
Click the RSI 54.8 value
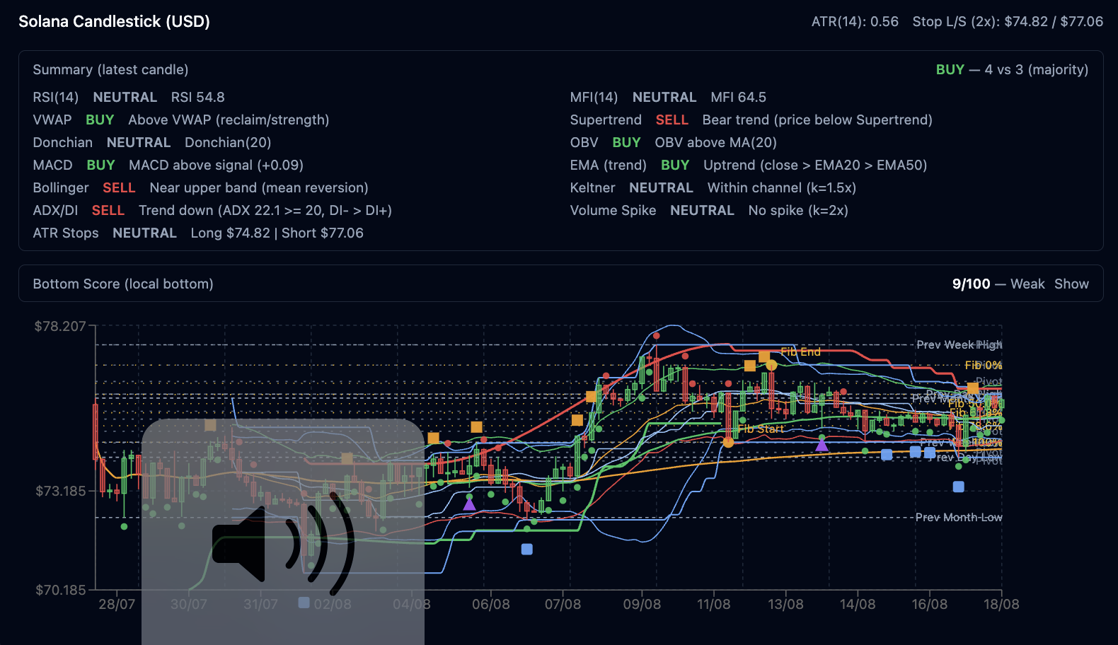(198, 97)
